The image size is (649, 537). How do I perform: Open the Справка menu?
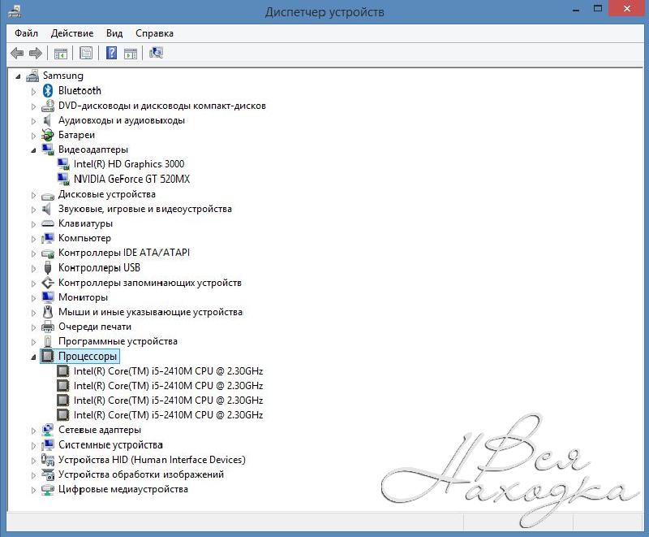pyautogui.click(x=154, y=33)
